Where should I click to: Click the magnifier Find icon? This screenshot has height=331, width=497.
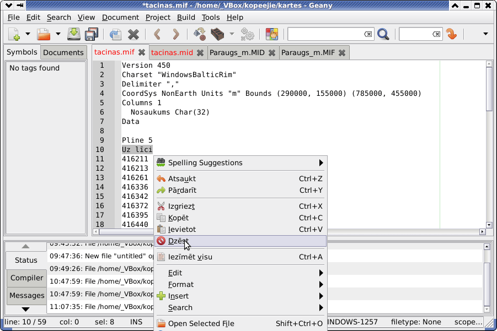tap(383, 34)
